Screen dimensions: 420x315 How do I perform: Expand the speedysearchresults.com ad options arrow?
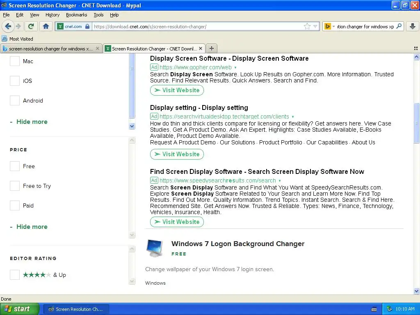pyautogui.click(x=280, y=181)
